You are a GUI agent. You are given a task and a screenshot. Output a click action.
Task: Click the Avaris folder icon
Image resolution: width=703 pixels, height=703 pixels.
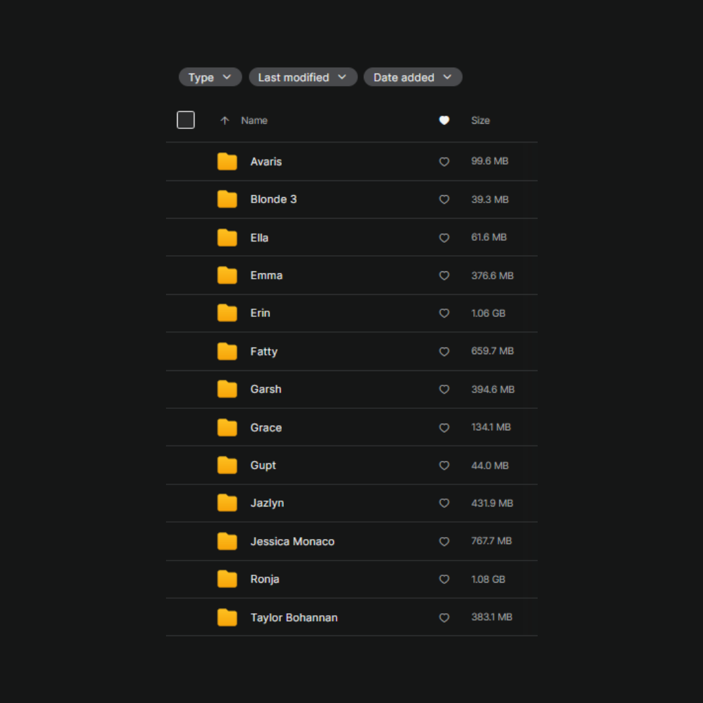tap(227, 161)
